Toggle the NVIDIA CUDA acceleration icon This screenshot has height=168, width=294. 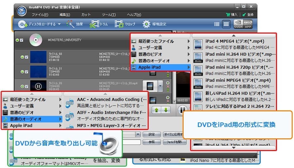tap(238, 24)
